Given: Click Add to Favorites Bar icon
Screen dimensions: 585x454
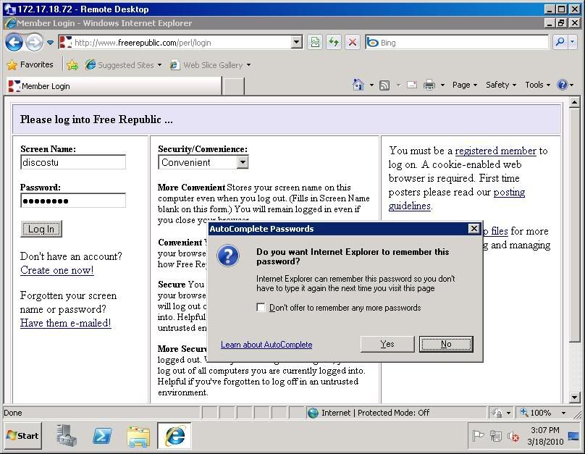Looking at the screenshot, I should (72, 65).
